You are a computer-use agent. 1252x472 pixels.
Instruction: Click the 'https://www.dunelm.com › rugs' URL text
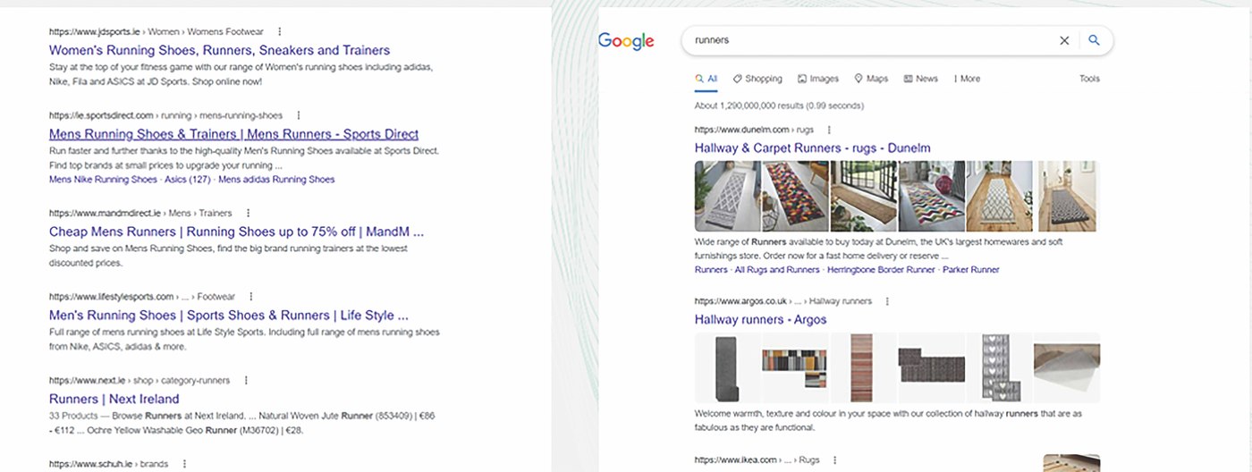(x=754, y=130)
